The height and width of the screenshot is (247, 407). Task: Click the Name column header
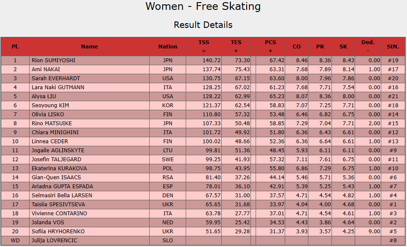89,47
